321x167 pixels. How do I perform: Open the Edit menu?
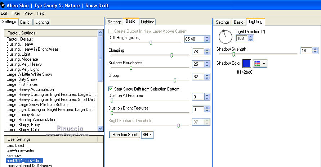click(x=4, y=13)
